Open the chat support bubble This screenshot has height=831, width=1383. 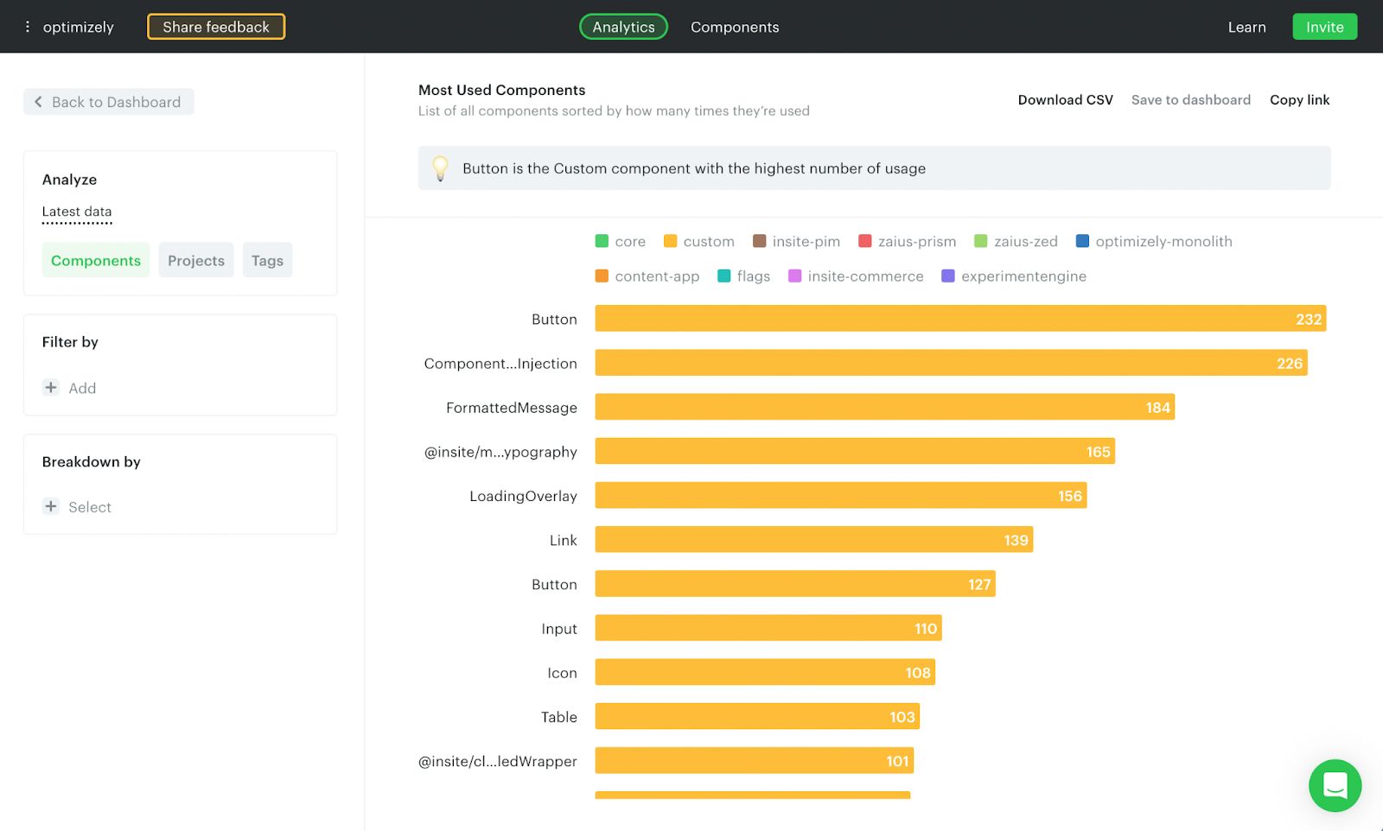1335,785
